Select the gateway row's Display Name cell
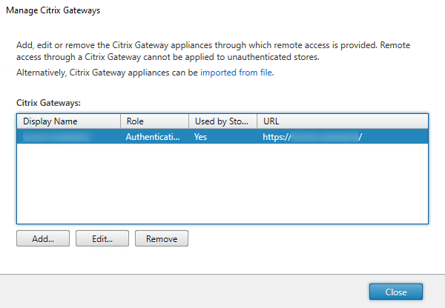This screenshot has width=445, height=308. point(68,137)
